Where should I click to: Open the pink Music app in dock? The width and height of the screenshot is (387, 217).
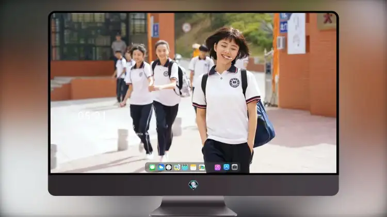[x=217, y=167]
